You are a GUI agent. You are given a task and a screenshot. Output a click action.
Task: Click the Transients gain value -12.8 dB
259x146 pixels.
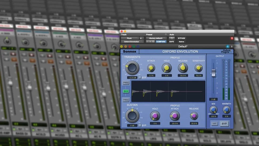[x=132, y=78]
